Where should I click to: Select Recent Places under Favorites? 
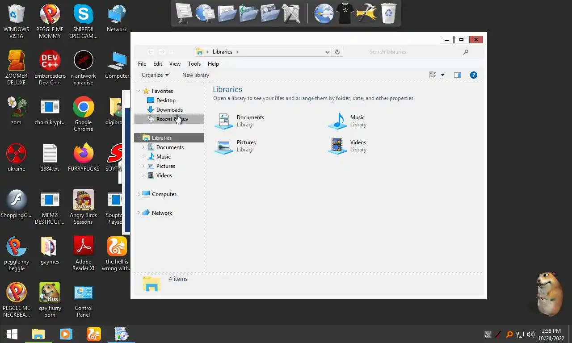[x=169, y=119]
